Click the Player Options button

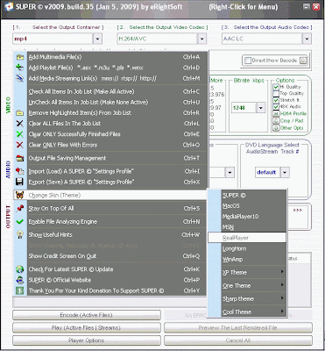[87, 340]
